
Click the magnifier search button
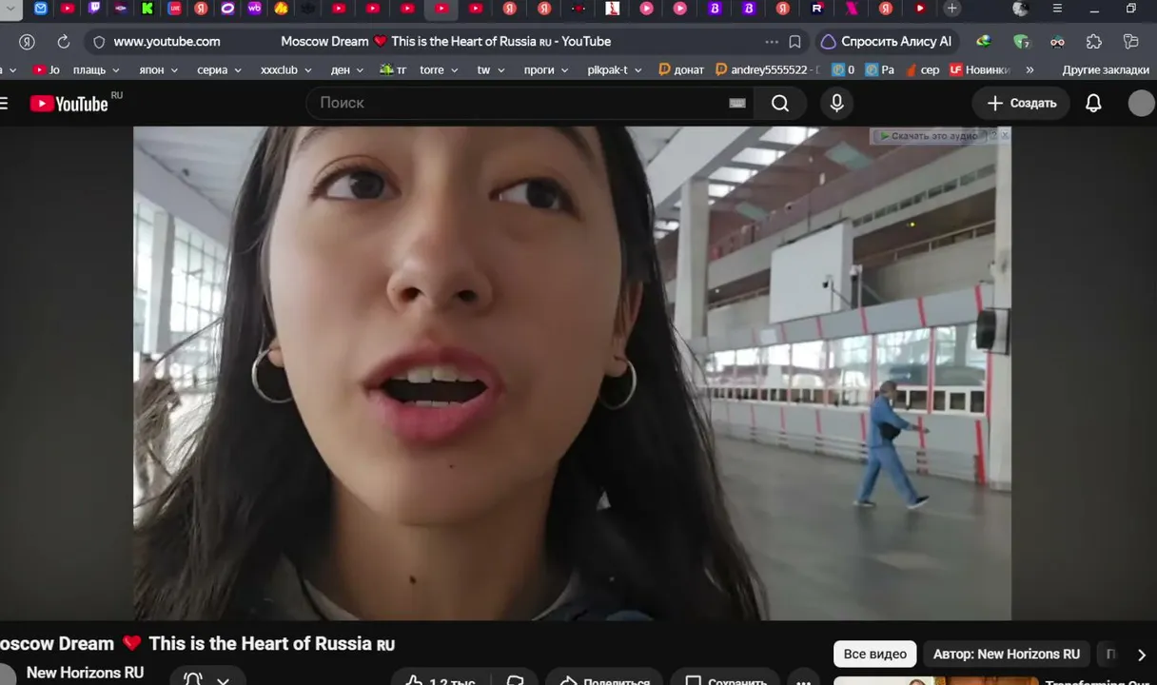pos(780,103)
